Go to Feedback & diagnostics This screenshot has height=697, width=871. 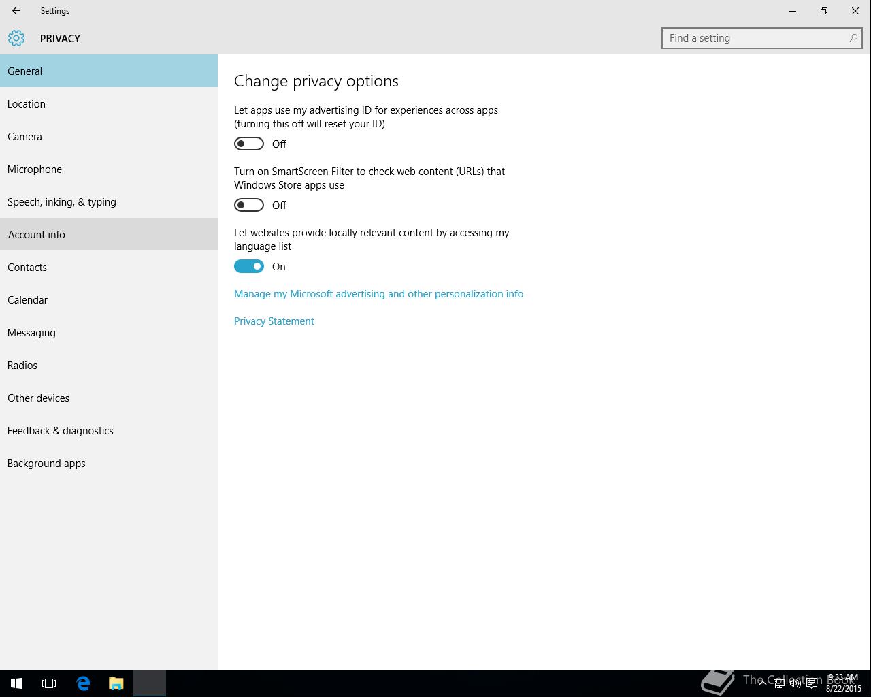point(109,430)
